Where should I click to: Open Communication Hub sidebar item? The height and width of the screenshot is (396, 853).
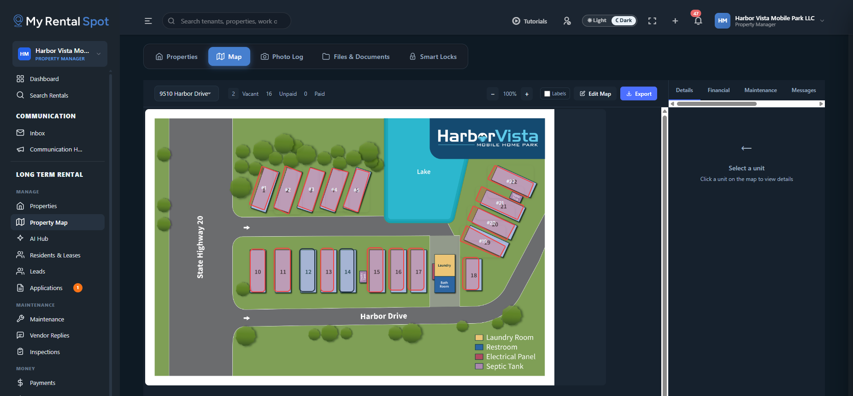[x=58, y=149]
